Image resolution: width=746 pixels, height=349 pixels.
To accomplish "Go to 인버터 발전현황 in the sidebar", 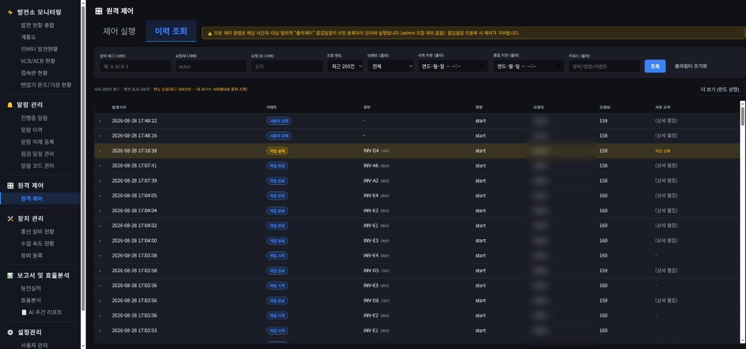I will coord(39,49).
